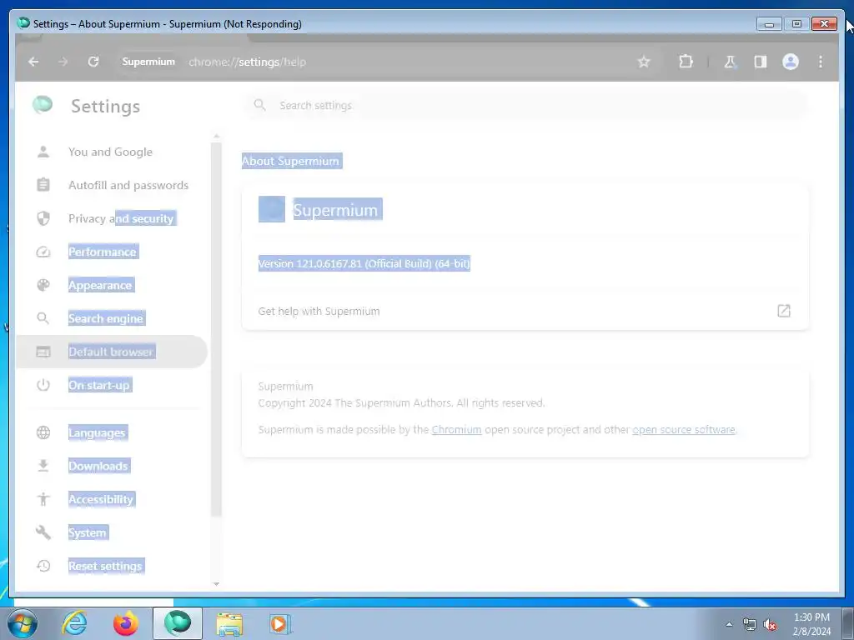Click the Default browser window icon
This screenshot has width=854, height=640.
coord(43,352)
